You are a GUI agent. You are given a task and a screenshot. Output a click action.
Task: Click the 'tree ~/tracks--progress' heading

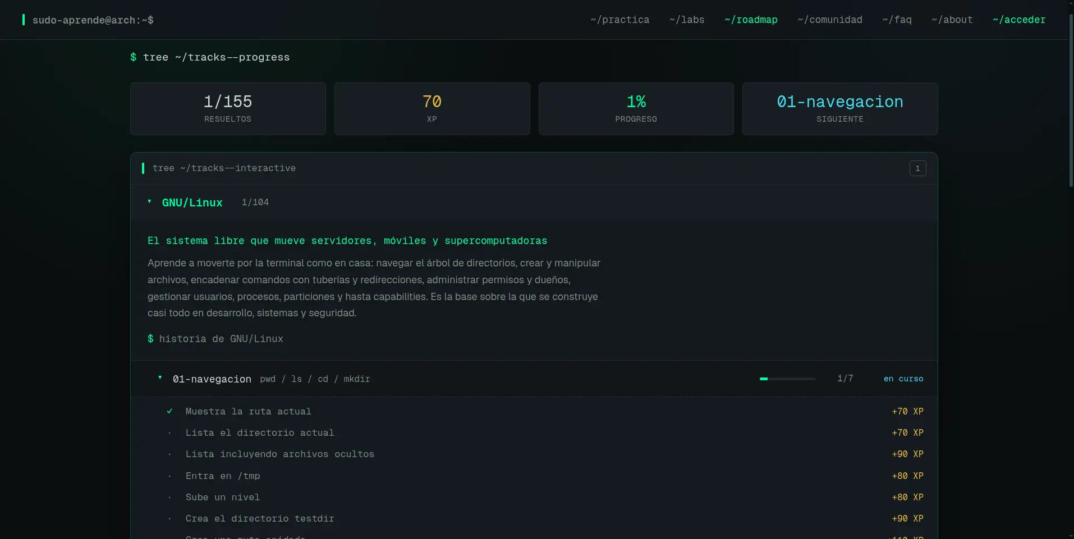pos(216,57)
